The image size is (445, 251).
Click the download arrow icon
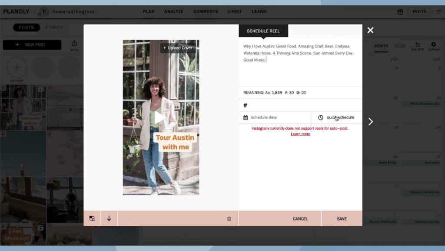point(109,218)
